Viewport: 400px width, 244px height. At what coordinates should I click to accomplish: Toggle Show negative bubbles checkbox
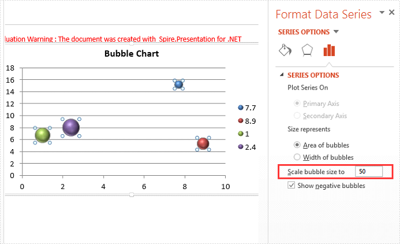click(x=291, y=185)
